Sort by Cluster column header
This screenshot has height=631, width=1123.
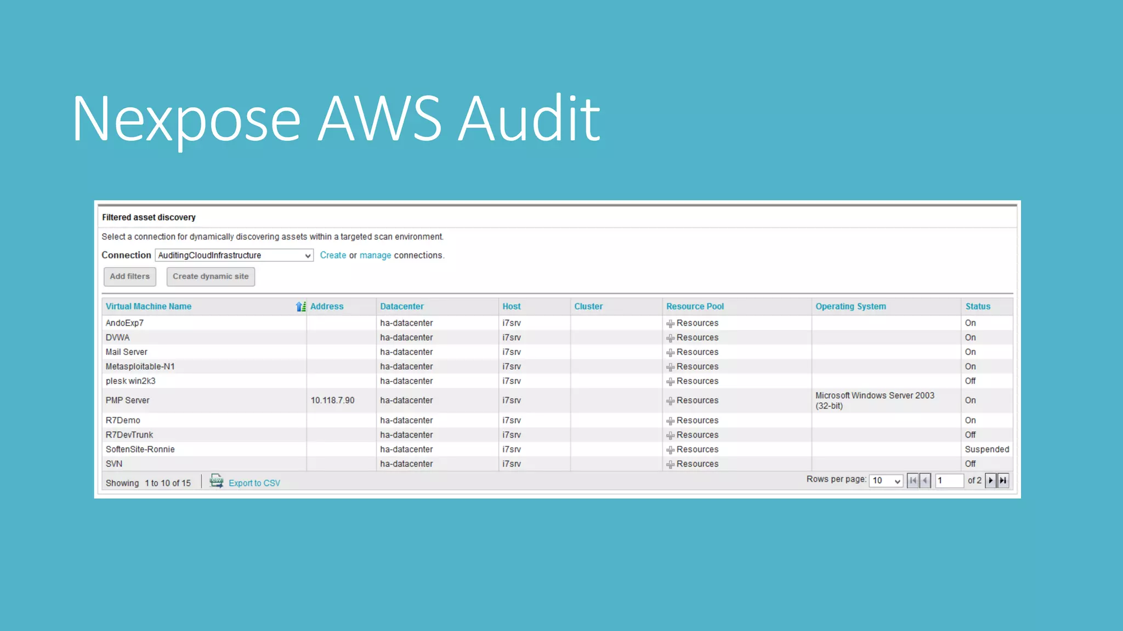pyautogui.click(x=588, y=307)
